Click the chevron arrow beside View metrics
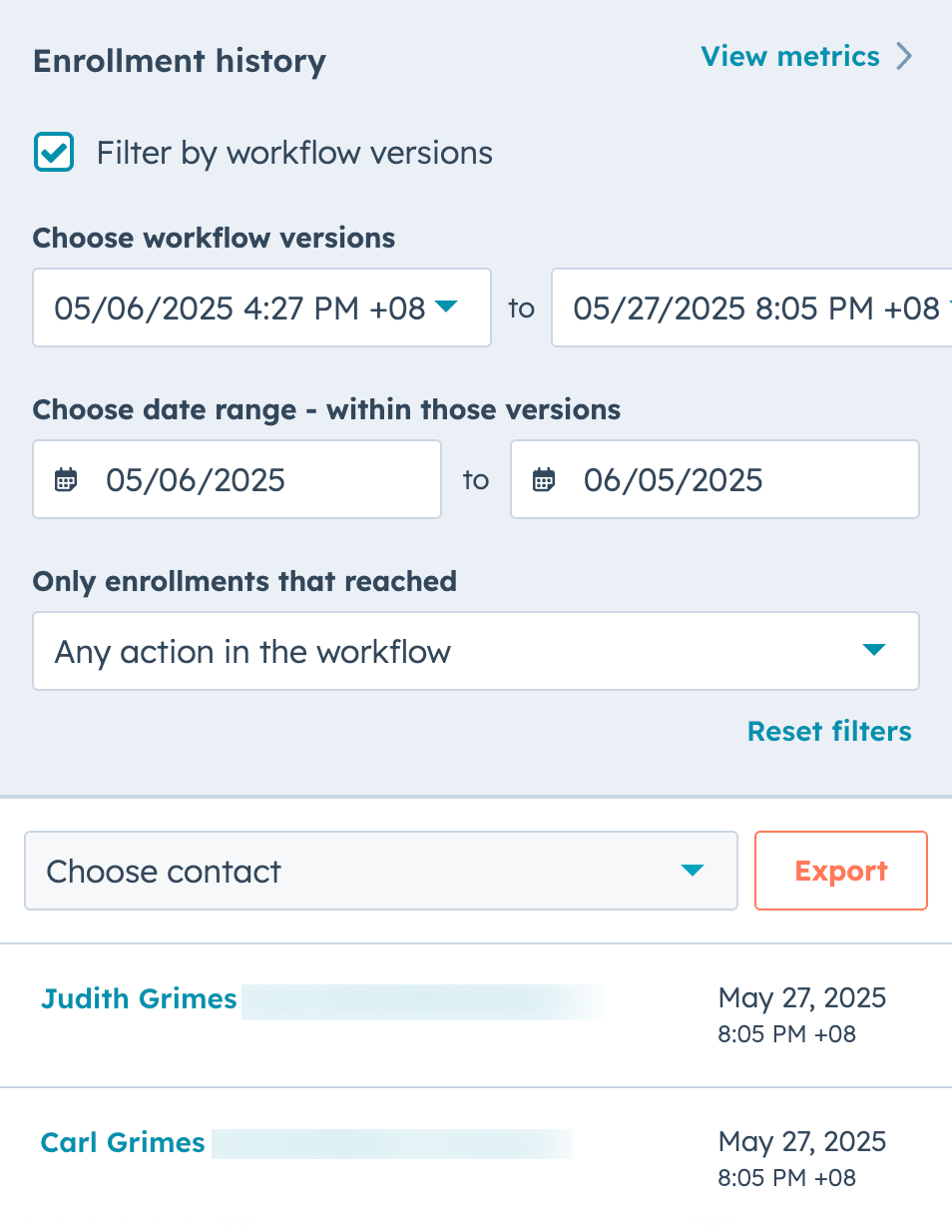 905,57
